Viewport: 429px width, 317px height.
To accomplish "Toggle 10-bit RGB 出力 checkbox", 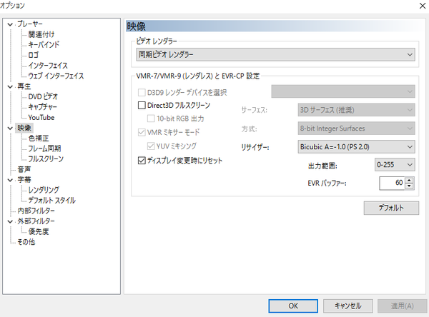I will pyautogui.click(x=151, y=119).
